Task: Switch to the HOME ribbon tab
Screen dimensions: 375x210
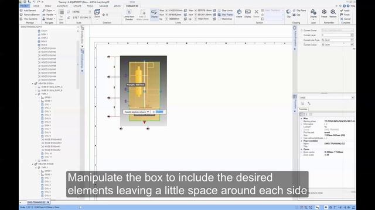Action: tap(36, 6)
